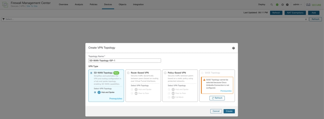
Task: Open the Analysis menu
Action: 79,5
